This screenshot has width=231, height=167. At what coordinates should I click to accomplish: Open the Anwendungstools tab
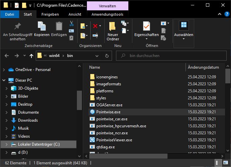(107, 14)
